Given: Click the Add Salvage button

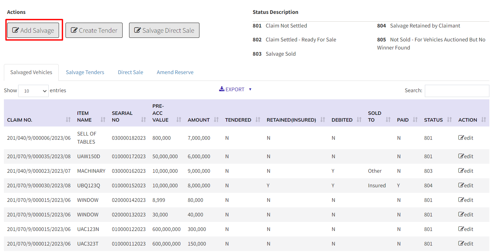Looking at the screenshot, I should pos(33,30).
